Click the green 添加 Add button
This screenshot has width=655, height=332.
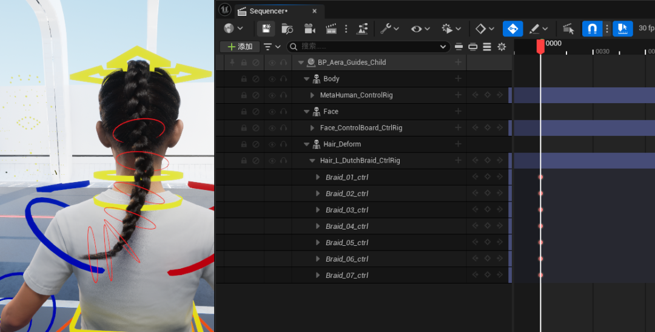coord(240,47)
